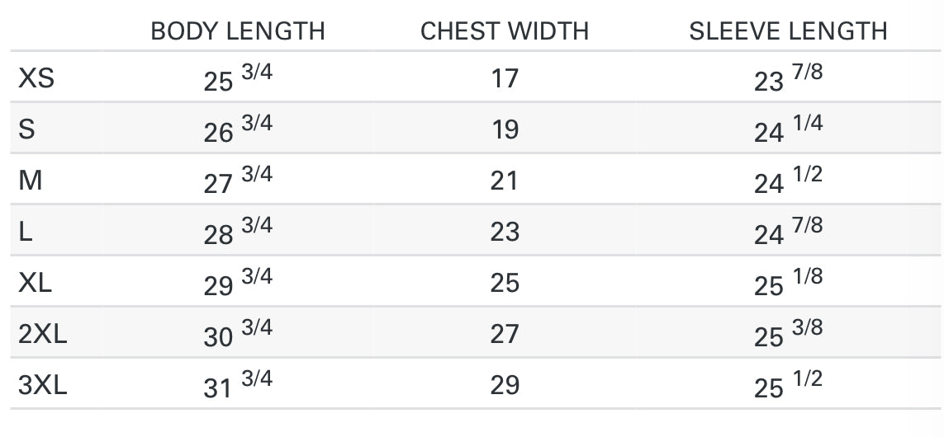Select the 3XL size row label
944x437 pixels.
click(42, 385)
